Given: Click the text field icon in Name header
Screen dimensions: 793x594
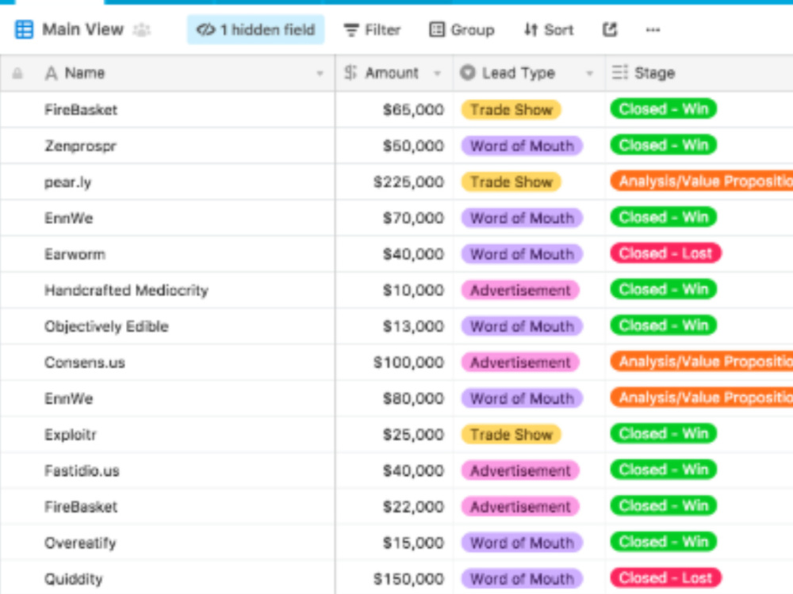Looking at the screenshot, I should pos(51,73).
